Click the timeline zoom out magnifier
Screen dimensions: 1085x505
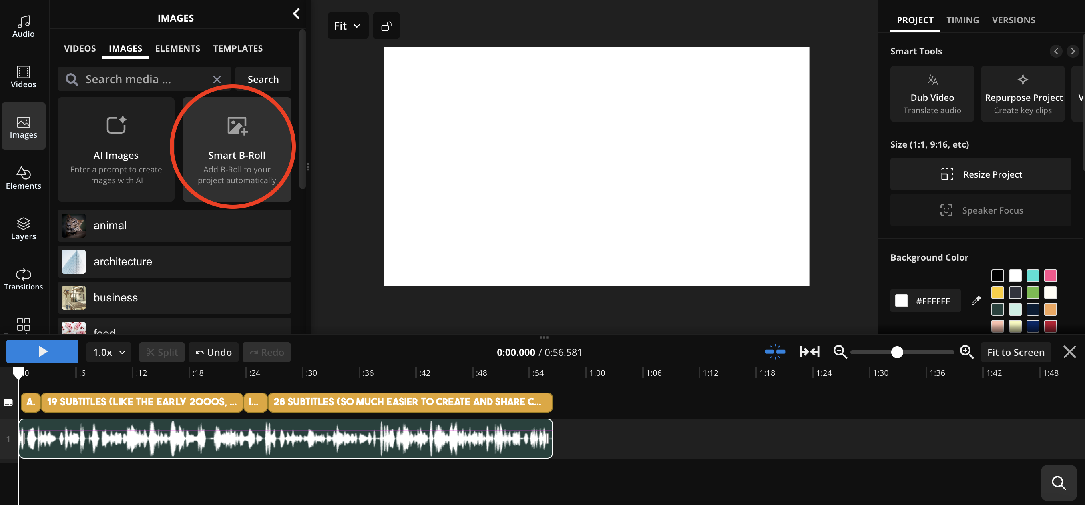(840, 352)
